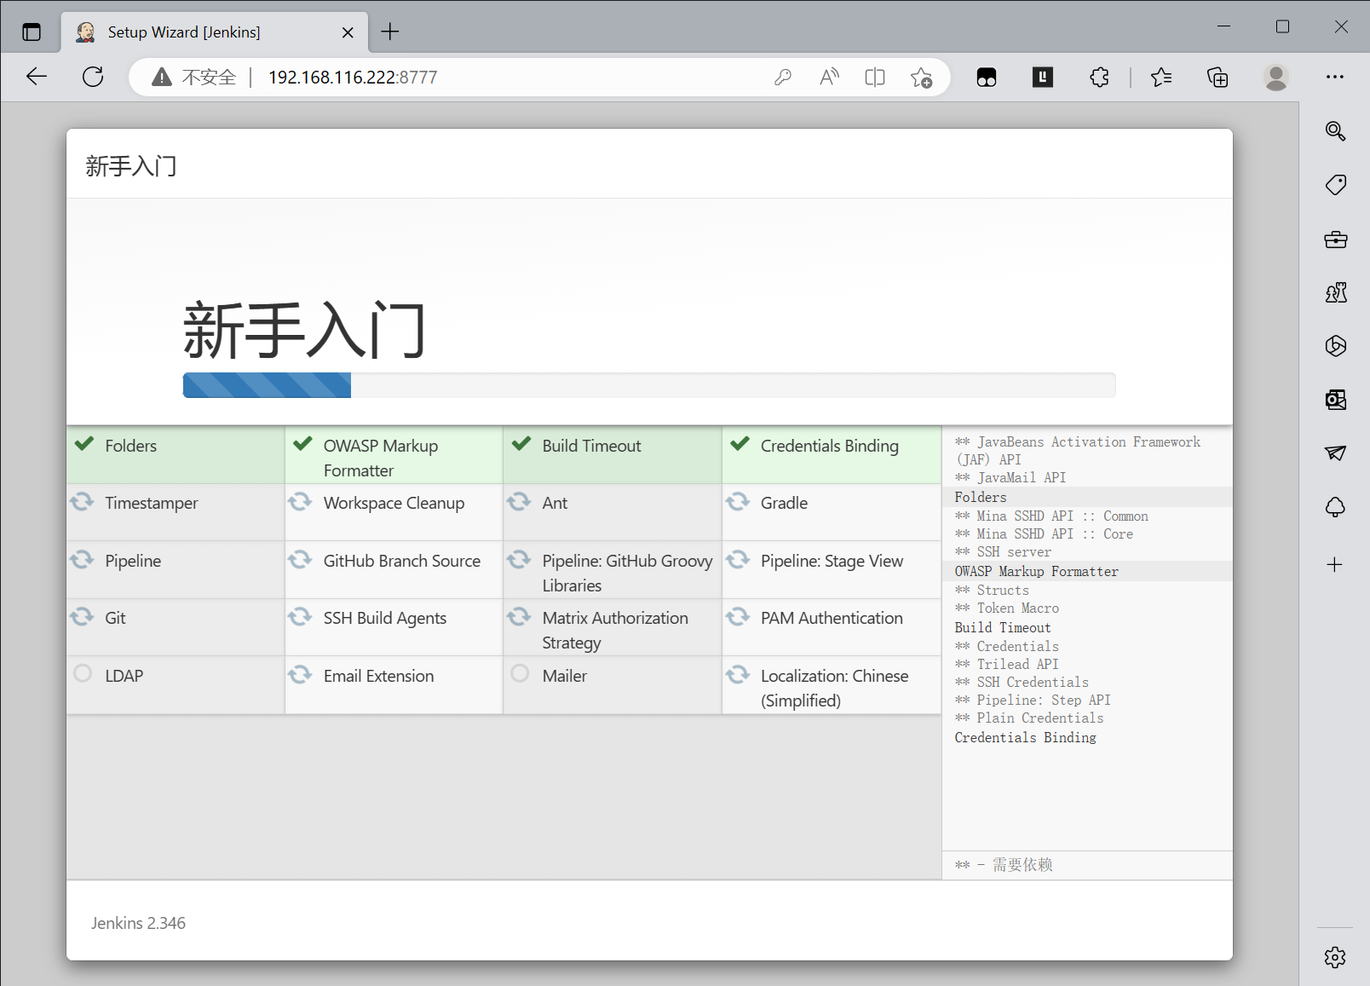Select the Email Extension plugin name
The height and width of the screenshot is (986, 1370).
coord(378,677)
